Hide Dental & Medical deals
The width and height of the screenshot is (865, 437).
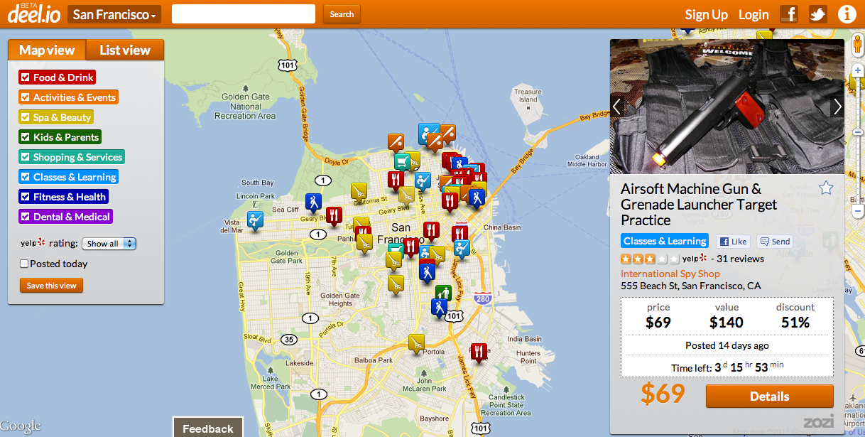coord(65,217)
